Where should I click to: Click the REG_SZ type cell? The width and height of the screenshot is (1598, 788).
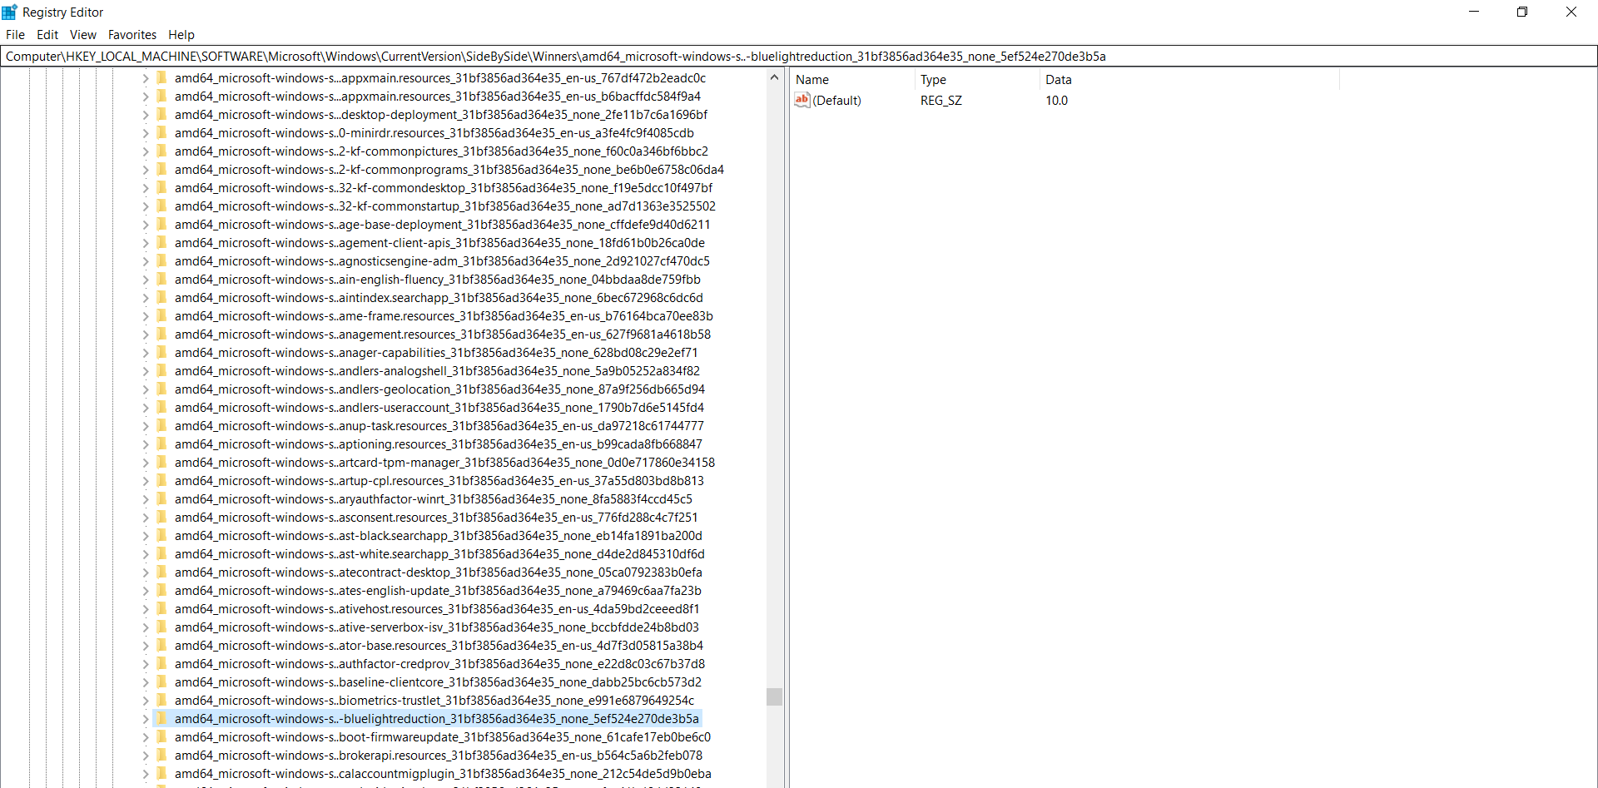941,101
